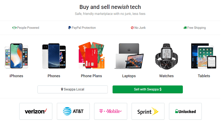Click Sell with Swappa green button
The image size is (222, 124).
148,89
